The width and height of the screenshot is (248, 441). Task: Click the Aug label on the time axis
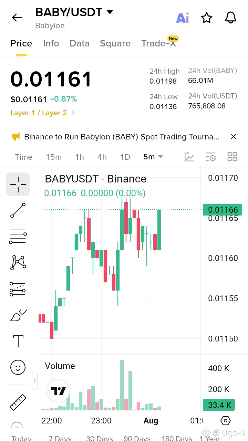click(151, 421)
